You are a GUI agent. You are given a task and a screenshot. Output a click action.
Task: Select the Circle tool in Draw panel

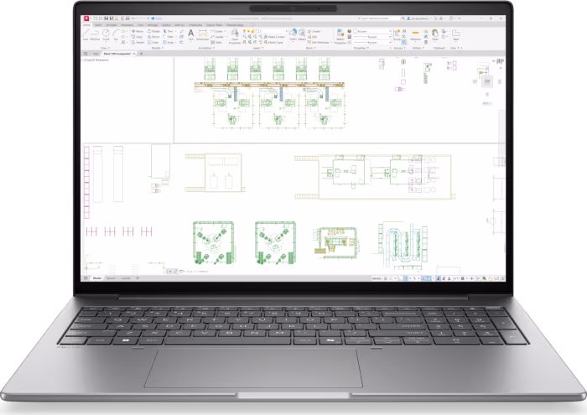pyautogui.click(x=106, y=35)
